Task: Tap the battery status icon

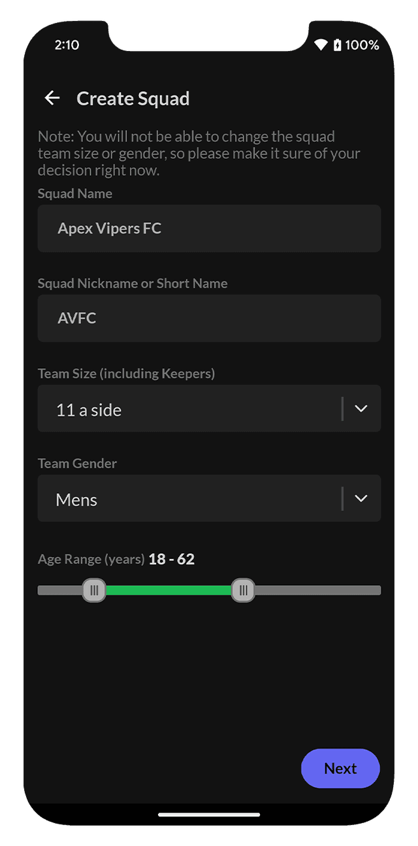Action: [338, 45]
